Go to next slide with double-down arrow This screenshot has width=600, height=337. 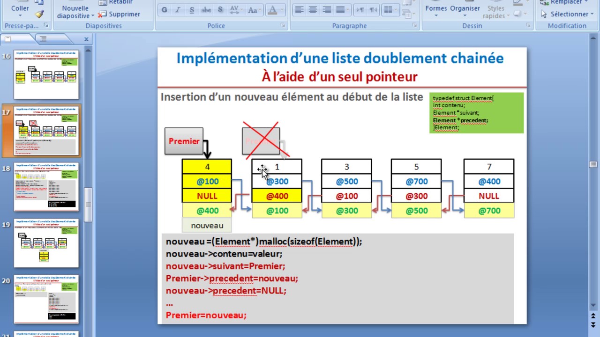click(x=593, y=324)
